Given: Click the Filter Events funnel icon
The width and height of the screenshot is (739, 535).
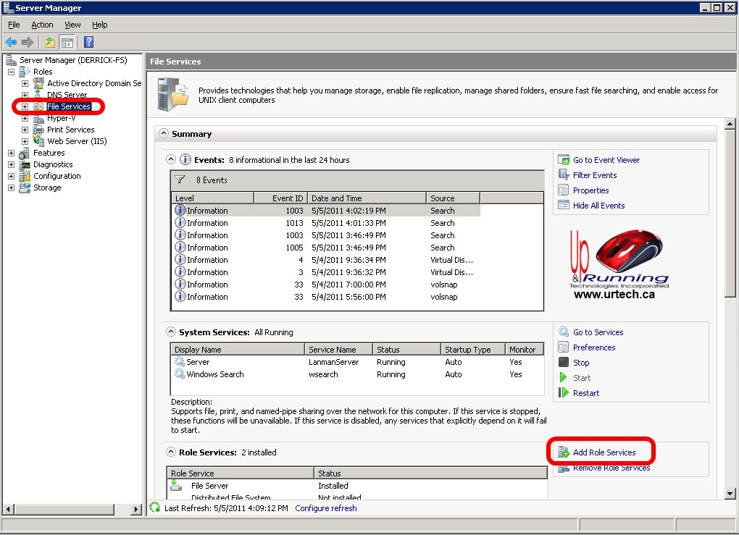Looking at the screenshot, I should point(564,175).
